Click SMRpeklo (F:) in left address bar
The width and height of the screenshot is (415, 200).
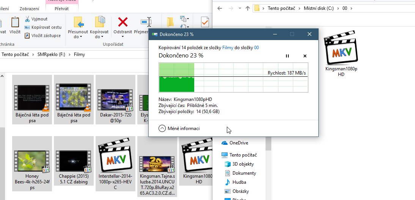[52, 54]
